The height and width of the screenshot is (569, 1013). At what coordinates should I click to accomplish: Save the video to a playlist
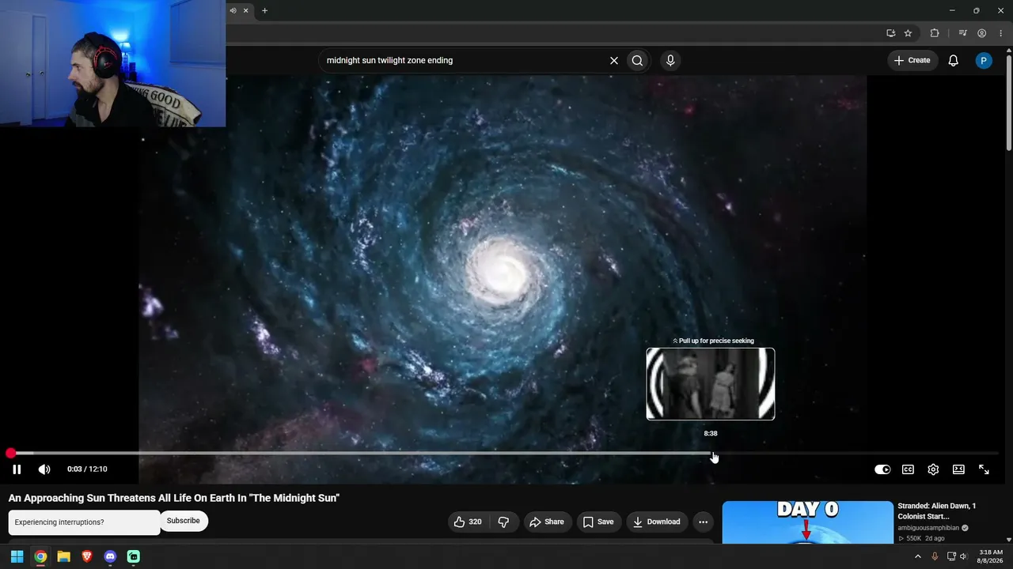(598, 522)
